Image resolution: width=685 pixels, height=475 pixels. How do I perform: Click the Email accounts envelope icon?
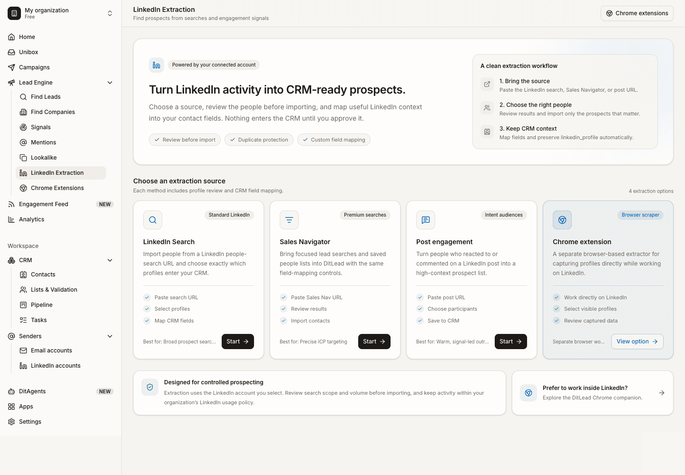tap(23, 351)
